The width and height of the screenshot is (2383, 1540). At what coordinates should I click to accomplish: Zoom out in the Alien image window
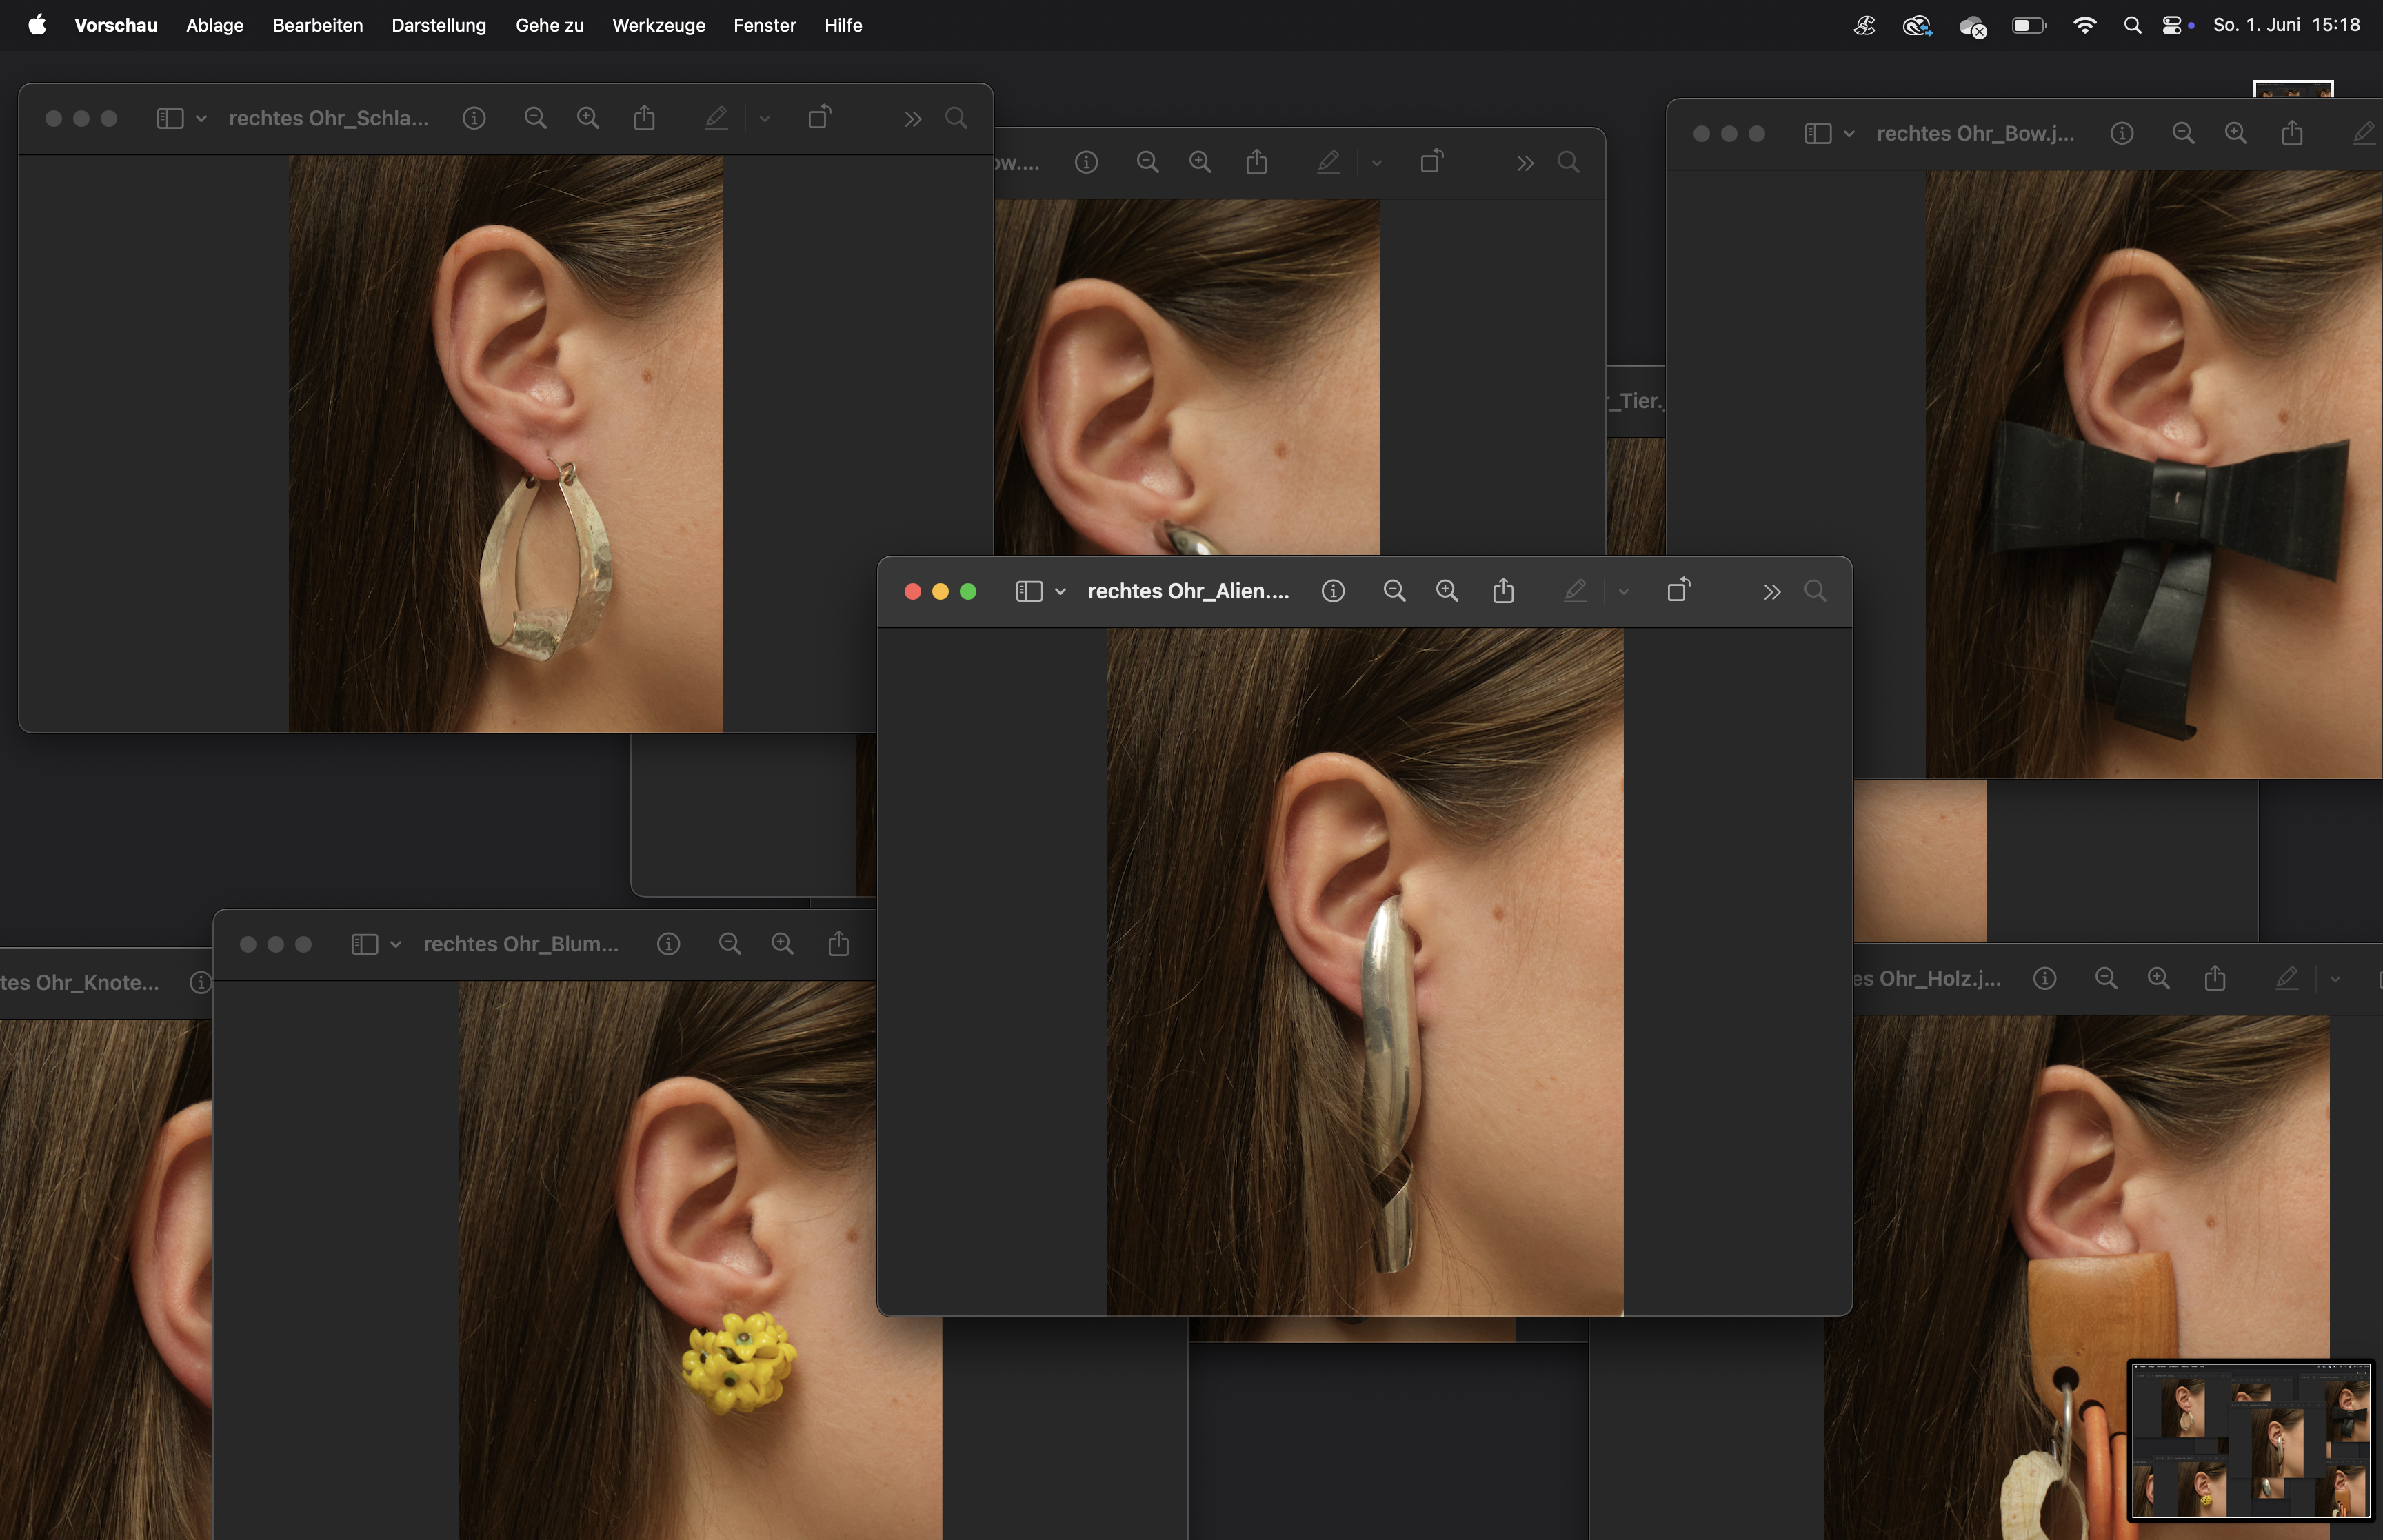click(x=1394, y=591)
